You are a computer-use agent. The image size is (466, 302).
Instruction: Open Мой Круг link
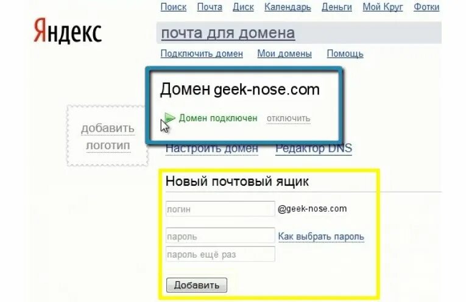(383, 7)
